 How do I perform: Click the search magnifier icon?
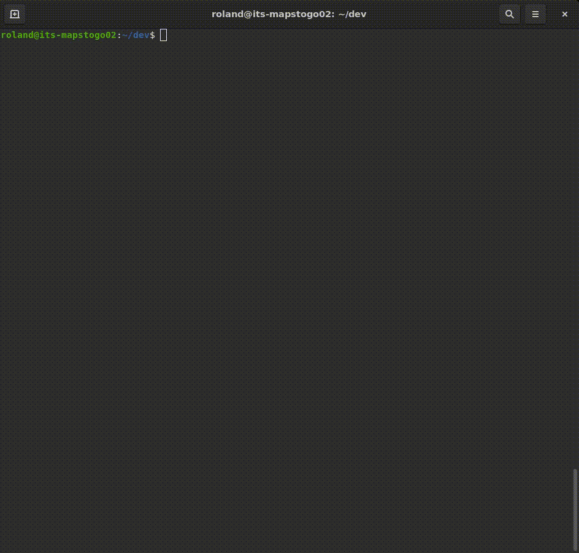point(509,14)
